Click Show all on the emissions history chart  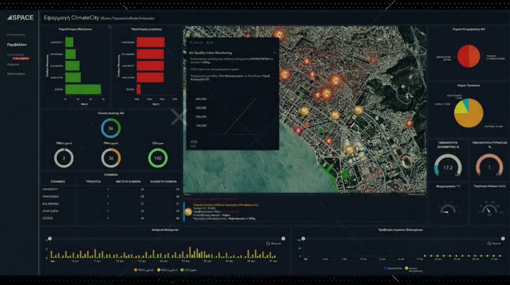coord(274,244)
